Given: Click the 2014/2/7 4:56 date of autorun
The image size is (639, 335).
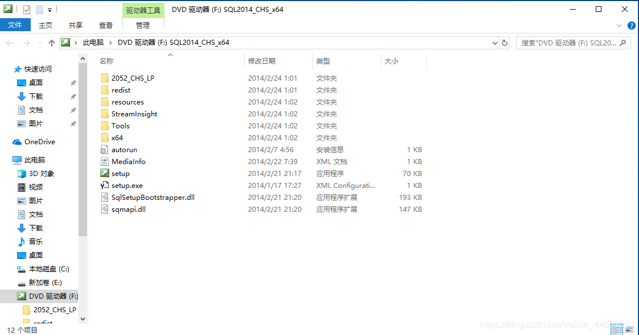Looking at the screenshot, I should (271, 149).
